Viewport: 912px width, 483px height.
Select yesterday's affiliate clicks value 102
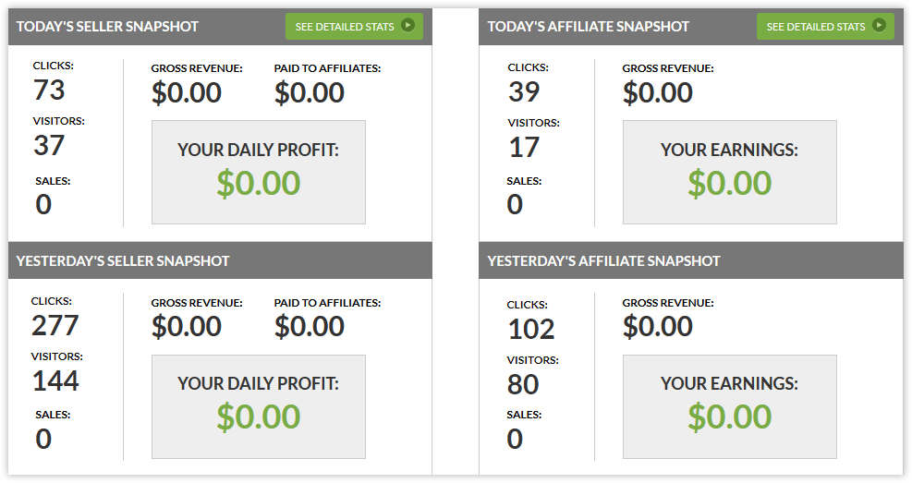[531, 329]
